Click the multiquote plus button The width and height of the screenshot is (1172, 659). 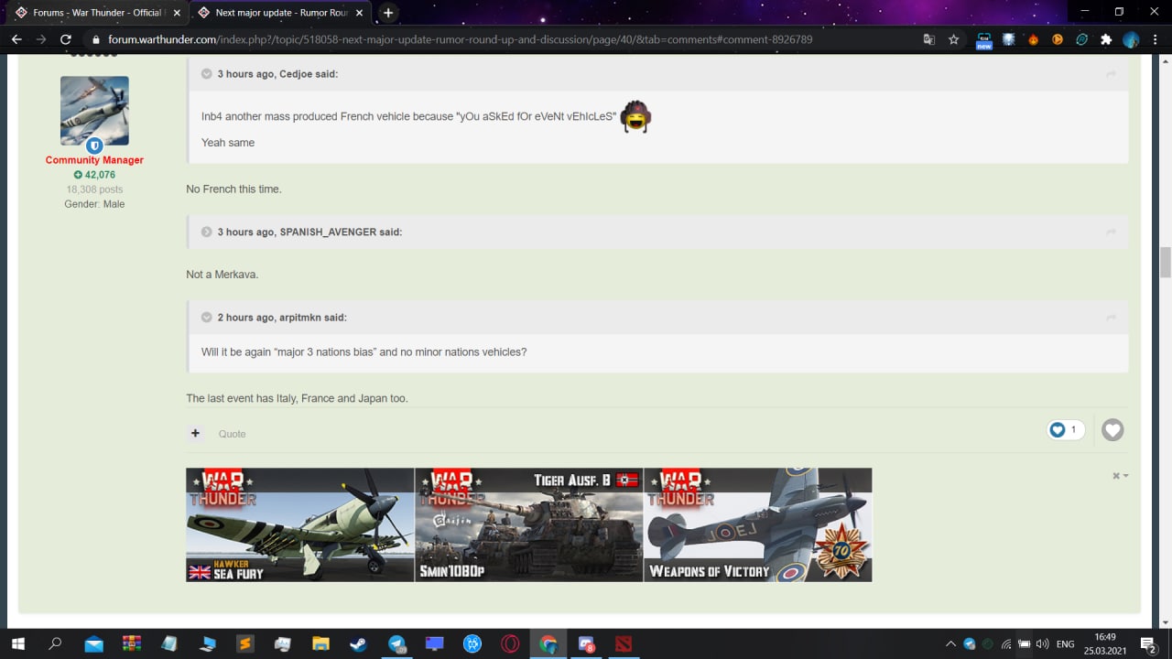point(195,434)
